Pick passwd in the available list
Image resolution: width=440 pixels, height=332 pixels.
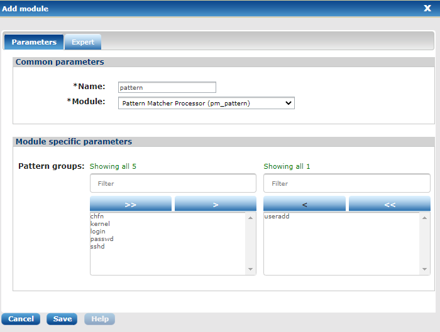coord(102,239)
